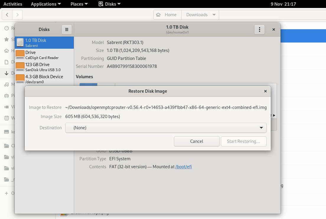
Task: Click the Recent clock icon in Files sidebar
Action: (x=7, y=28)
